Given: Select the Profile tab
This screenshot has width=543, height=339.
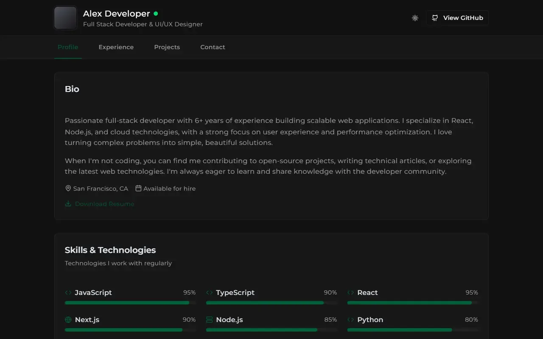Looking at the screenshot, I should click(68, 47).
